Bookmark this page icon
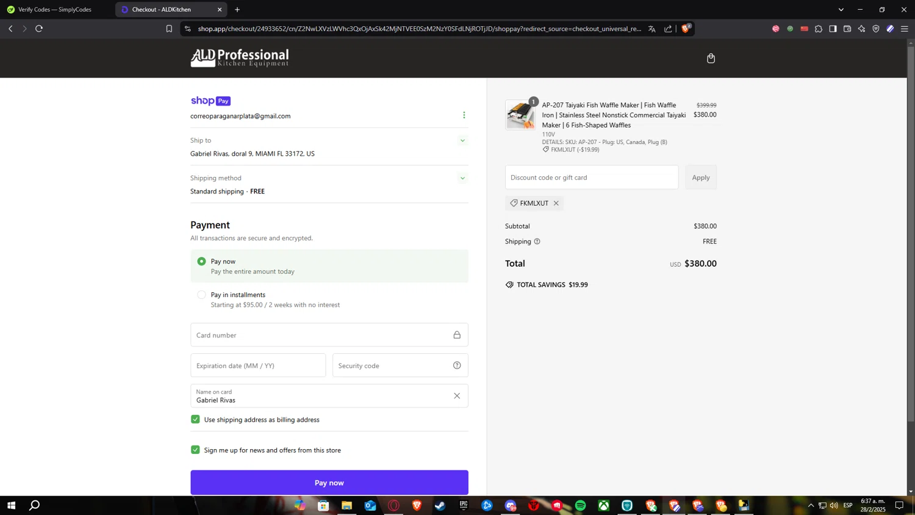The height and width of the screenshot is (515, 915). click(x=169, y=29)
